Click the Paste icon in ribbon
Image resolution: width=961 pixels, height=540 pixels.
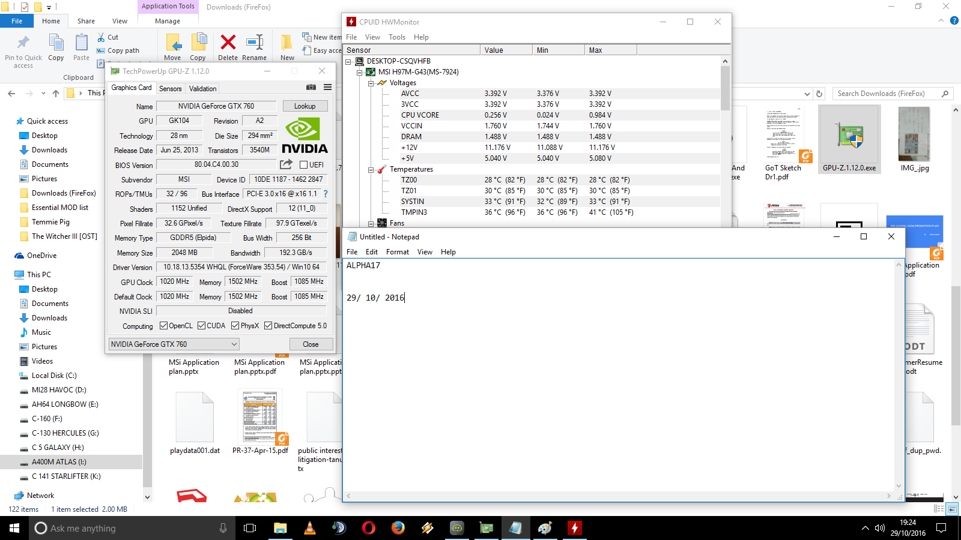81,43
